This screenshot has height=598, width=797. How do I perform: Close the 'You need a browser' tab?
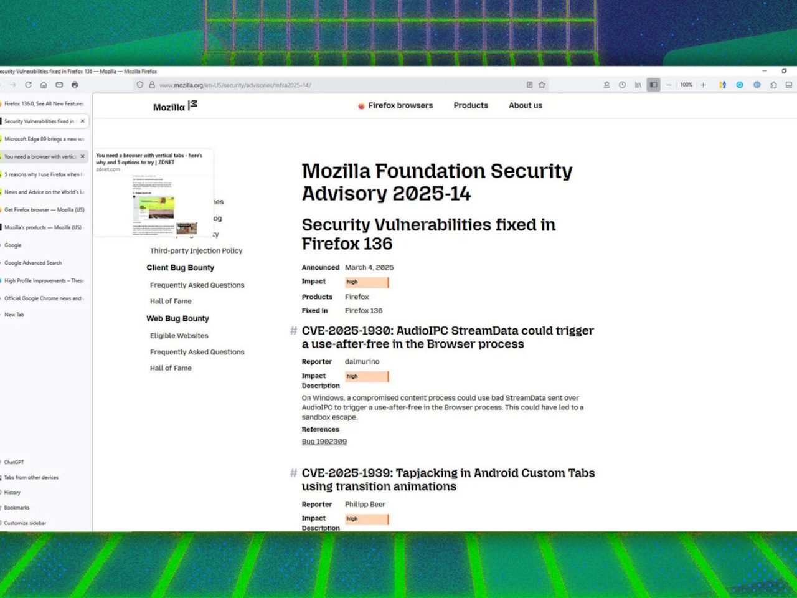point(82,157)
